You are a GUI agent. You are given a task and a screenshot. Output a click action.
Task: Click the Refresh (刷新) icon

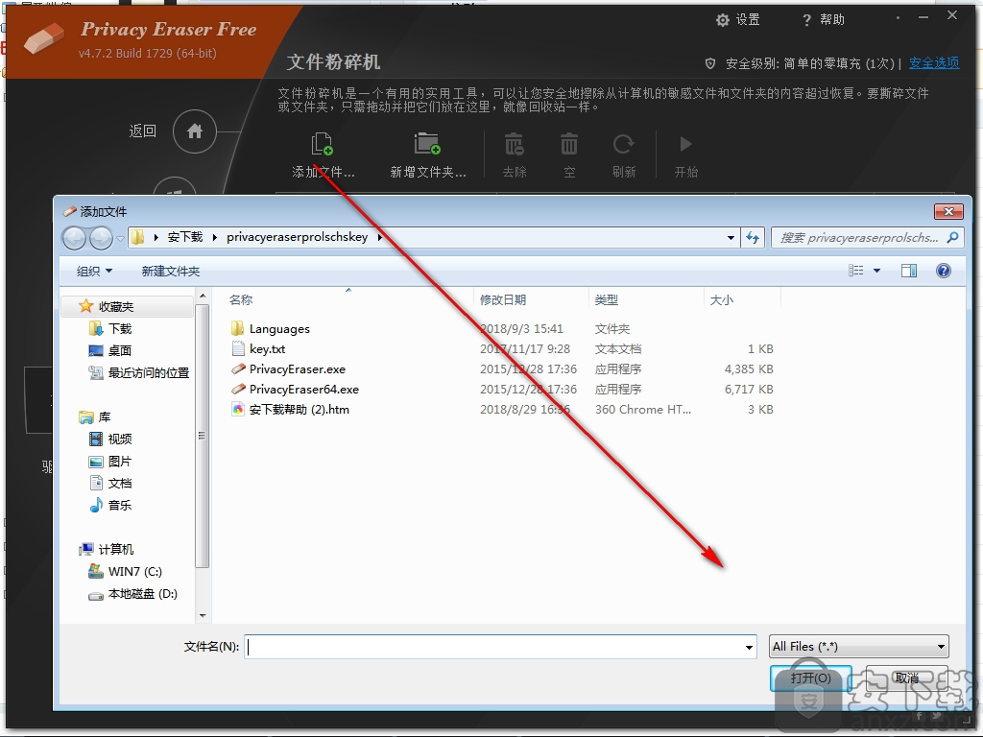point(624,144)
